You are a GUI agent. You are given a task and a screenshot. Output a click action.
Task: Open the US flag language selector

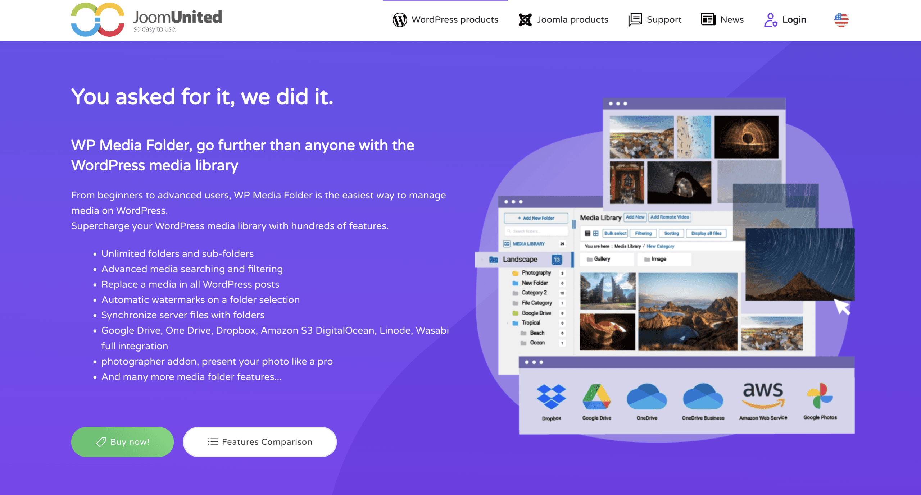click(x=841, y=20)
